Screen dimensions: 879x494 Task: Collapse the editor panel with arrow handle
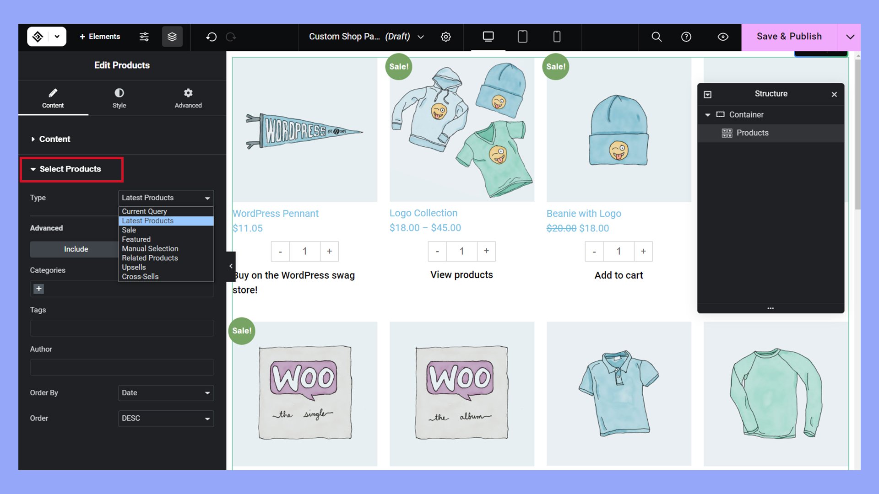point(231,266)
